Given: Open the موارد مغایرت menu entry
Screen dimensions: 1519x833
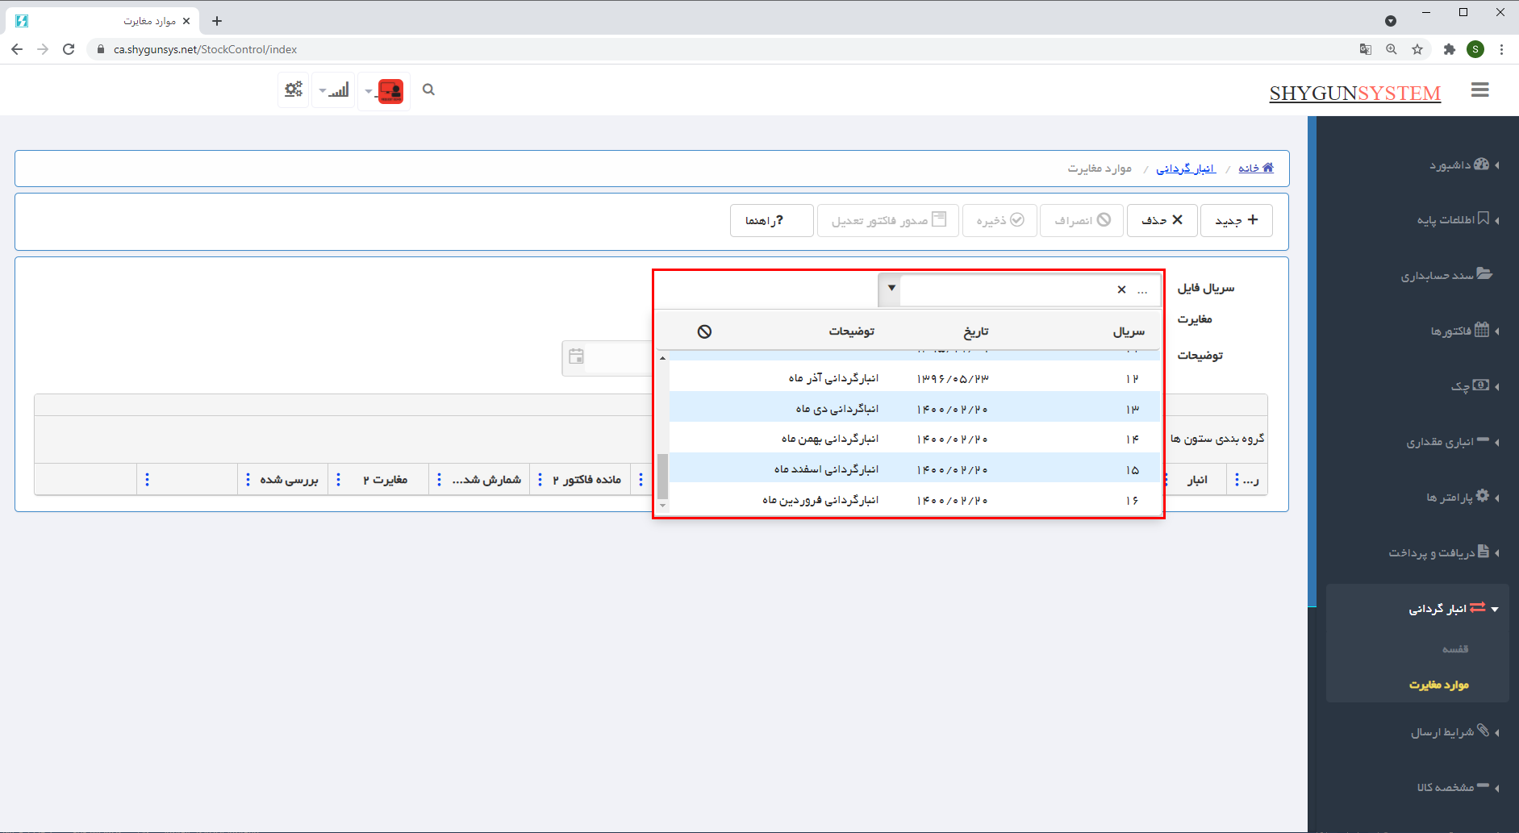Looking at the screenshot, I should tap(1439, 684).
